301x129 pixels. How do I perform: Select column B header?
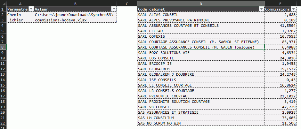pyautogui.click(x=75, y=4)
